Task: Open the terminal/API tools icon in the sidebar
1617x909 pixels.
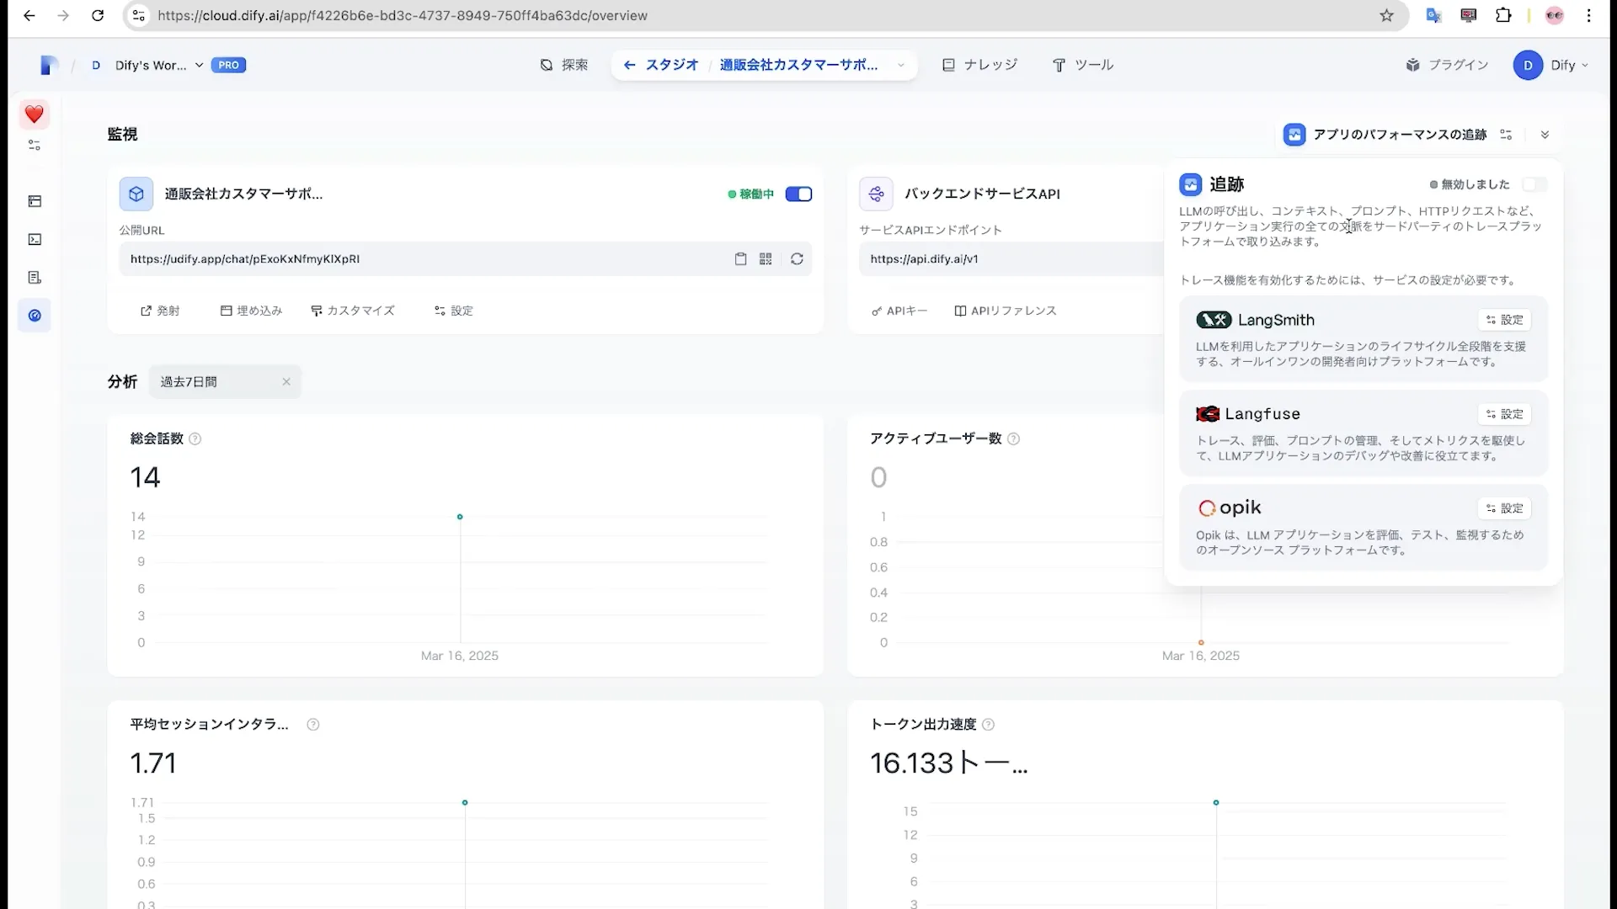Action: tap(35, 240)
